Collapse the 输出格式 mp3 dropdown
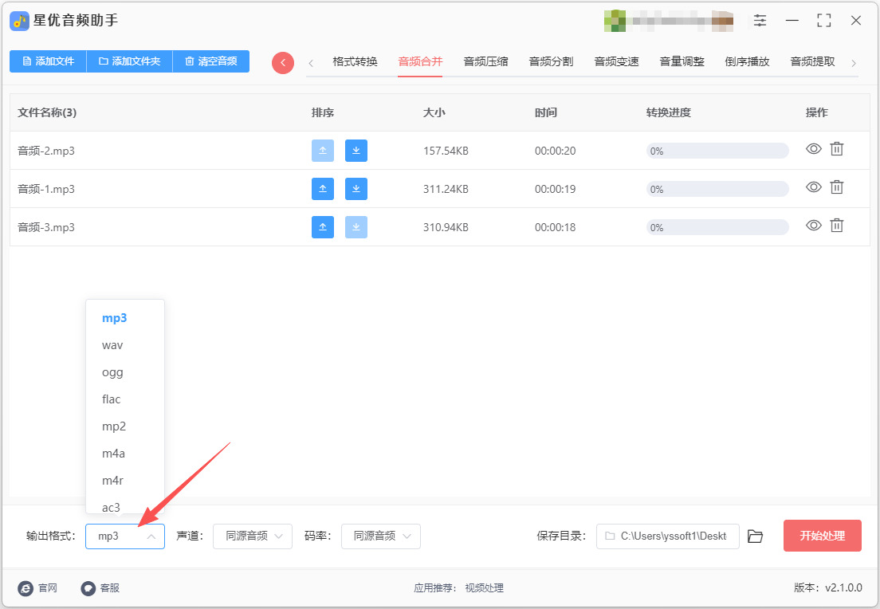The height and width of the screenshot is (609, 880). pyautogui.click(x=124, y=536)
